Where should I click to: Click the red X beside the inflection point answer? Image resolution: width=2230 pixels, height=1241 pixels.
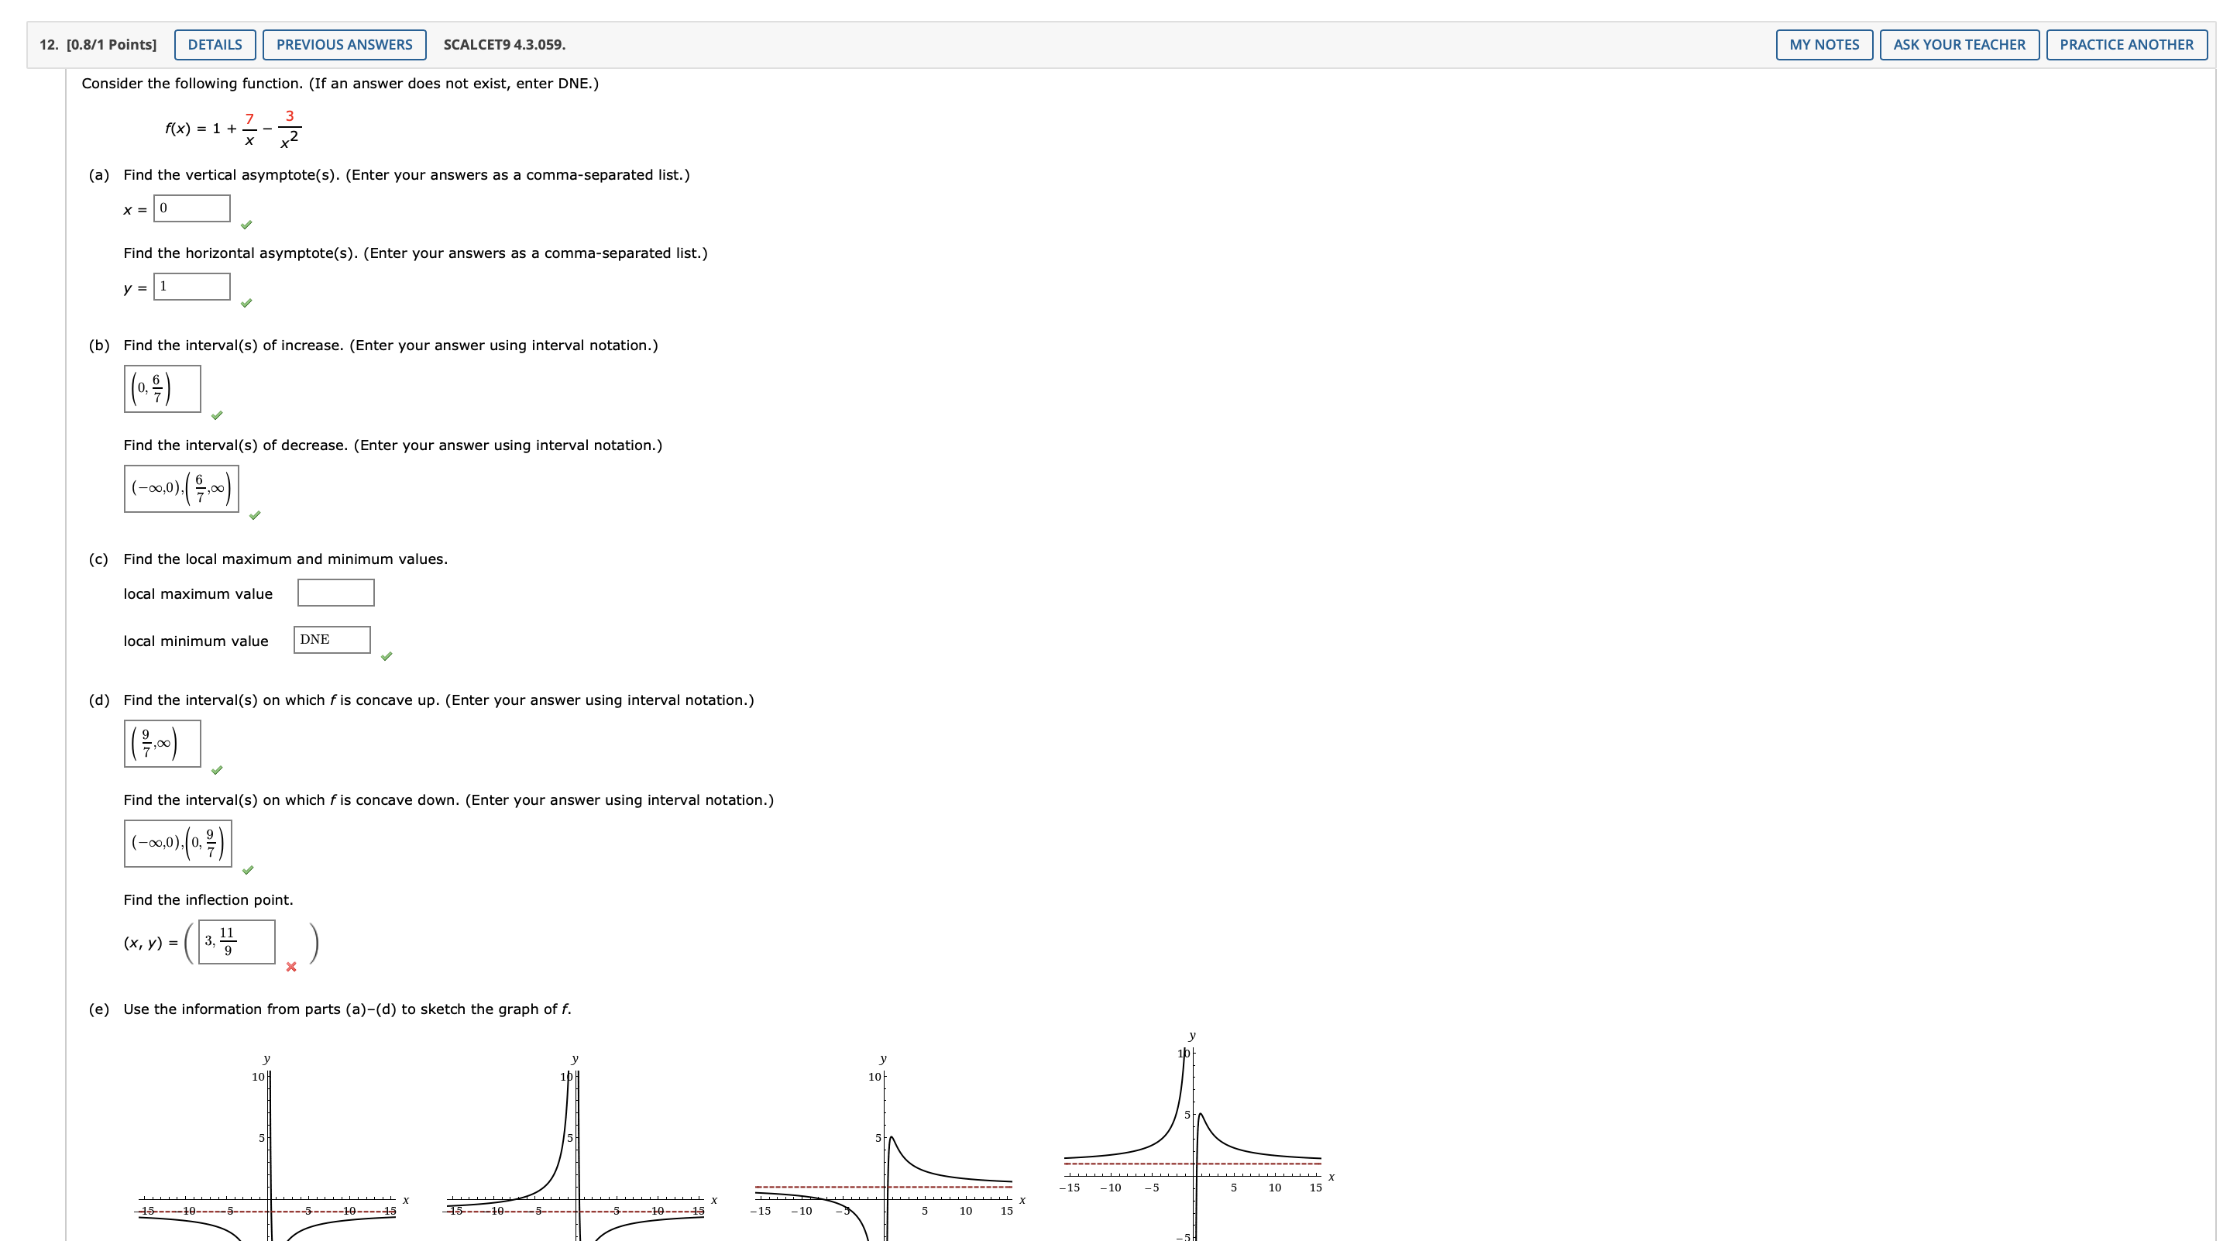pyautogui.click(x=291, y=968)
